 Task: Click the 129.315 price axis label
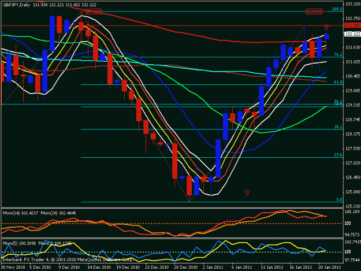(353, 105)
